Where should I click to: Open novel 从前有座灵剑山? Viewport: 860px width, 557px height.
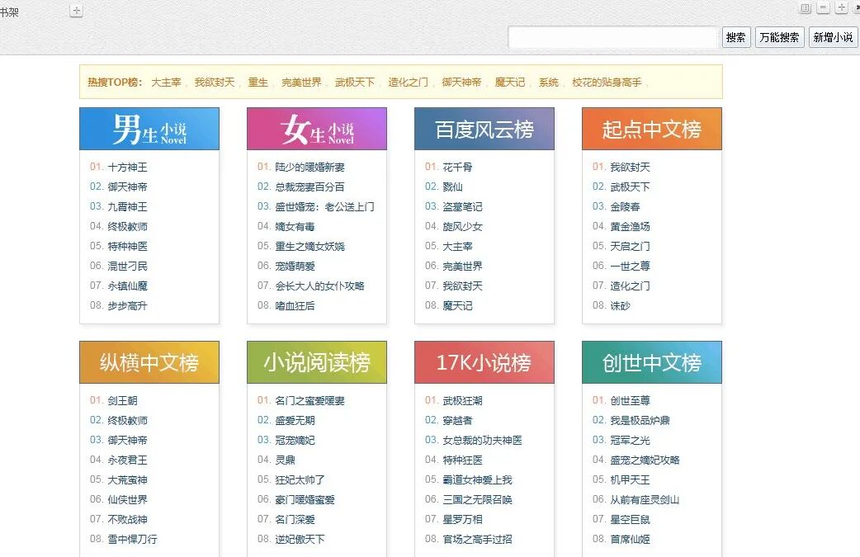645,499
